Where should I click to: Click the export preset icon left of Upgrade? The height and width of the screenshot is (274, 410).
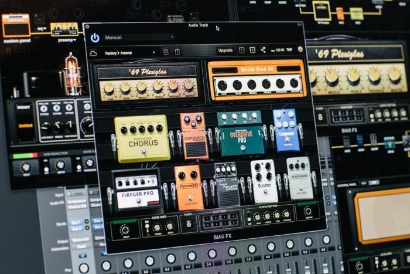[177, 51]
